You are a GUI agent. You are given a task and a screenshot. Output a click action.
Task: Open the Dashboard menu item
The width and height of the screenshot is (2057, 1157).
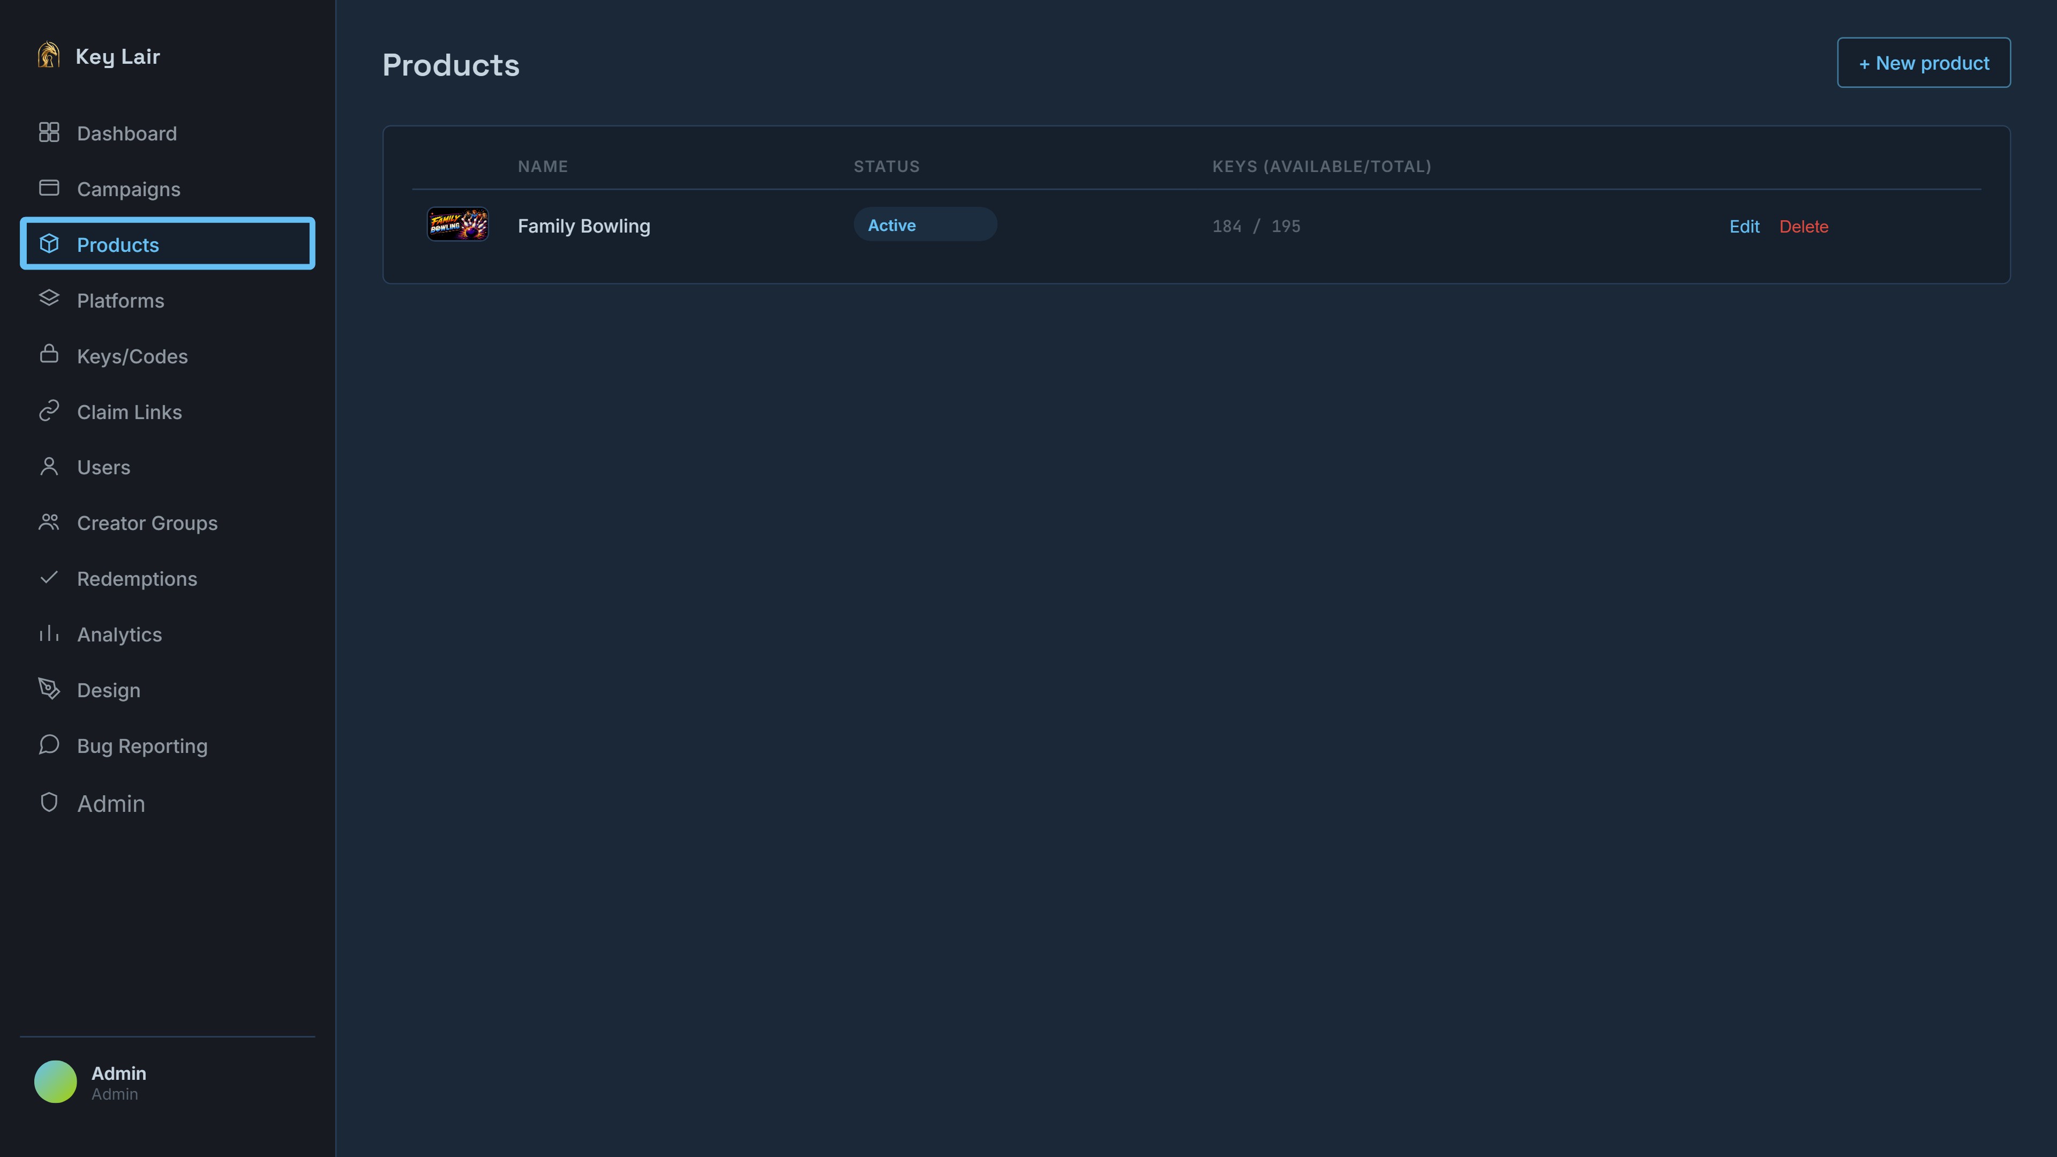pos(127,133)
